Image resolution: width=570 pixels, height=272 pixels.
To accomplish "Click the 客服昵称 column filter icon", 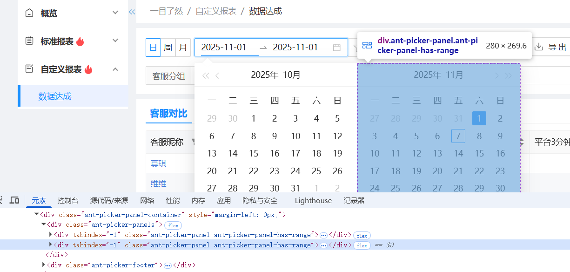I will [x=193, y=142].
